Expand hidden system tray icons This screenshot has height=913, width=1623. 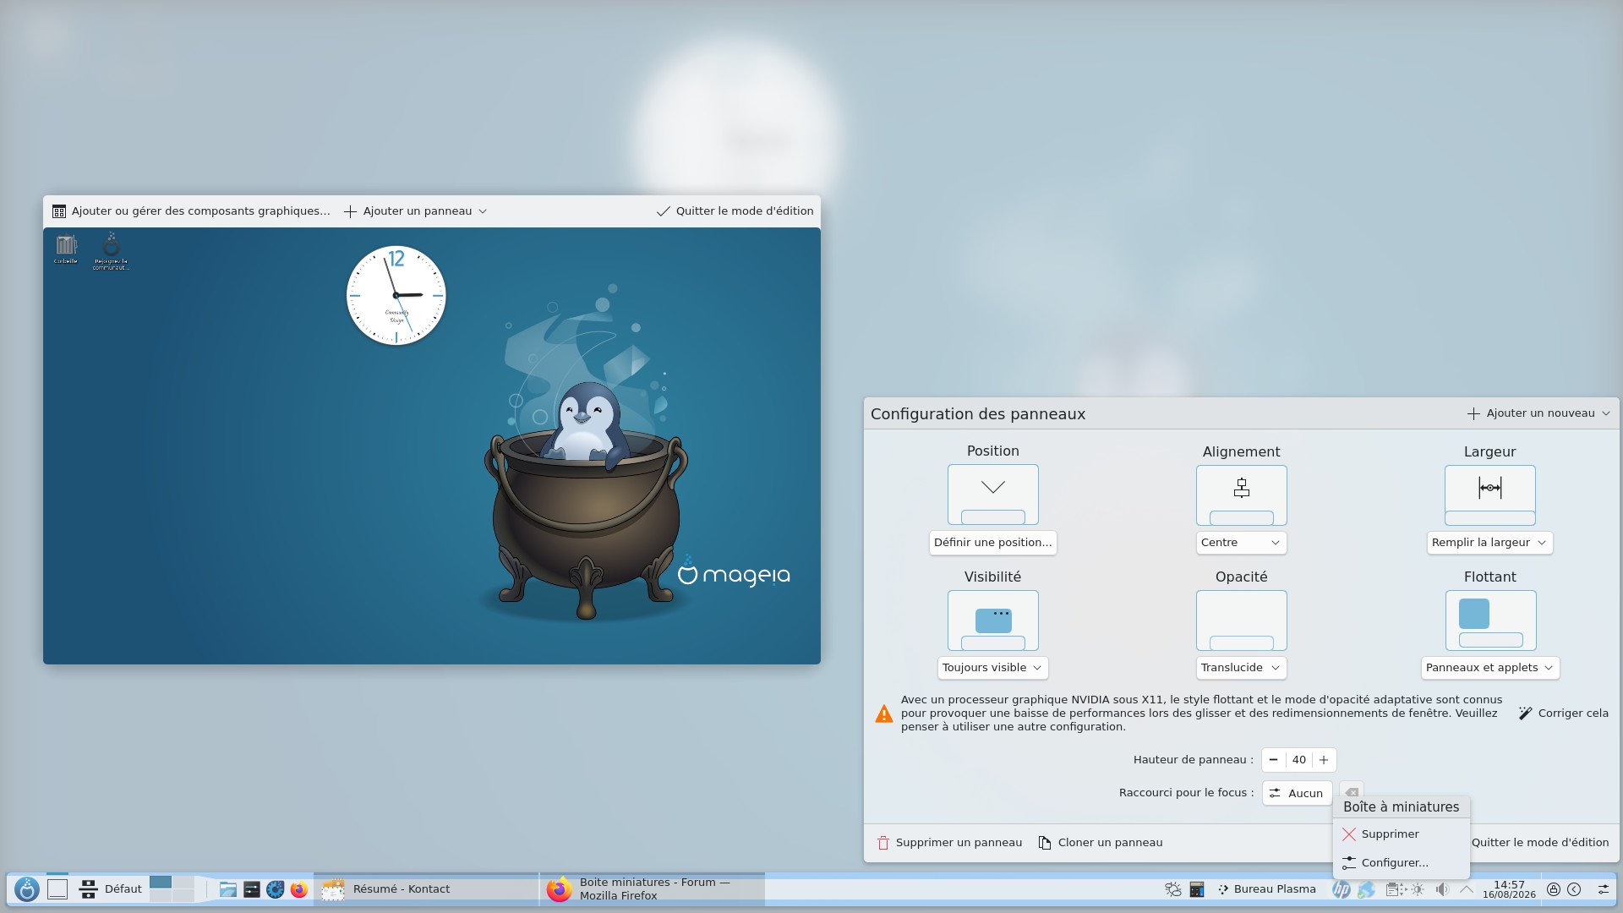point(1467,889)
